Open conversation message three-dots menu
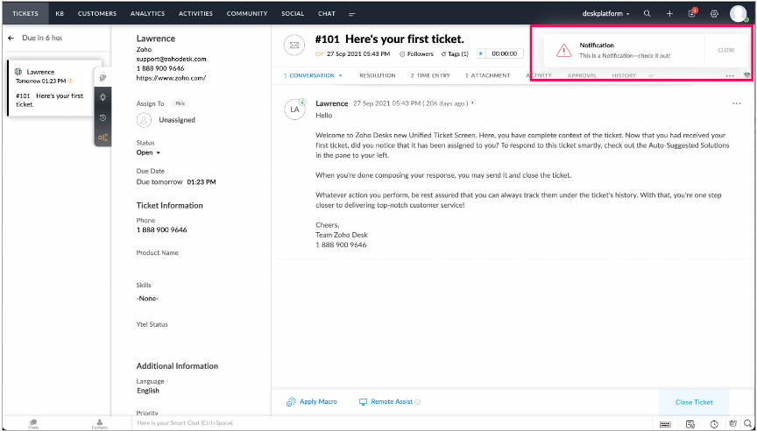This screenshot has width=757, height=431. click(x=736, y=103)
